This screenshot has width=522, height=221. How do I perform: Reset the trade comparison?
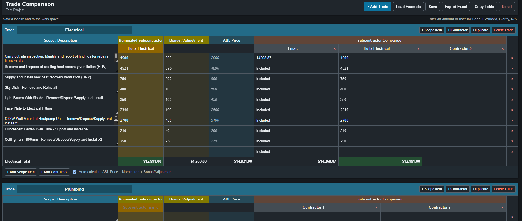point(507,7)
